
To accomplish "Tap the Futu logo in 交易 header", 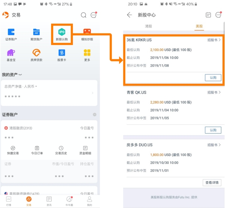I will [6, 15].
